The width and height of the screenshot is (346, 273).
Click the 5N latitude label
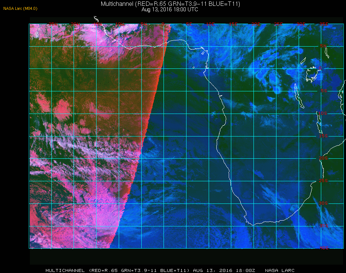323,46
